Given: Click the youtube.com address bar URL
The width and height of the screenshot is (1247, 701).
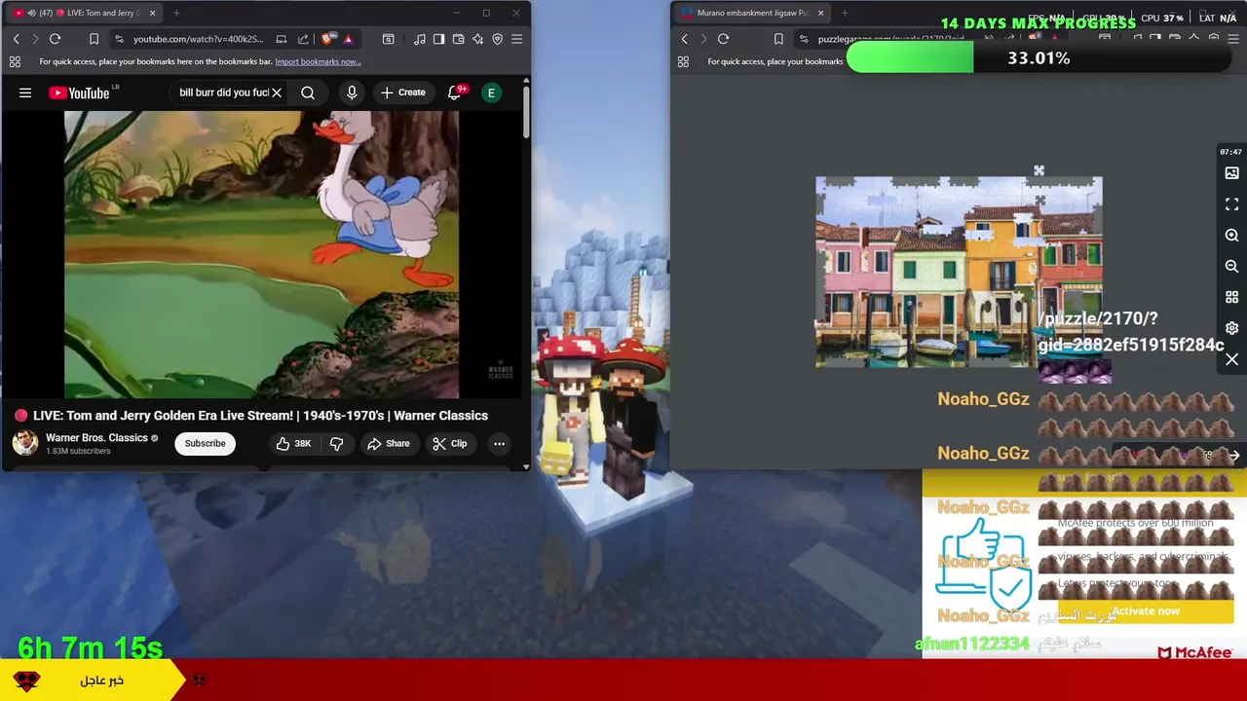Looking at the screenshot, I should coord(198,39).
